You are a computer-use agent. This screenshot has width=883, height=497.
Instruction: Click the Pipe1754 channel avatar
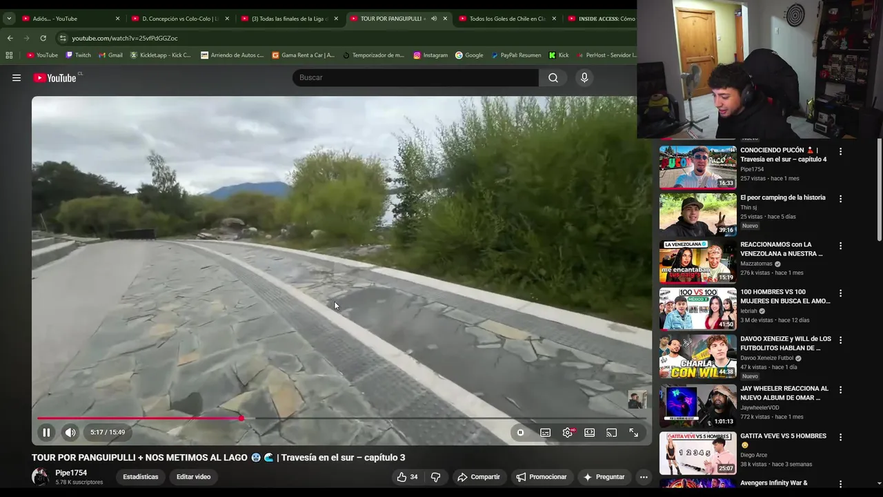[41, 477]
